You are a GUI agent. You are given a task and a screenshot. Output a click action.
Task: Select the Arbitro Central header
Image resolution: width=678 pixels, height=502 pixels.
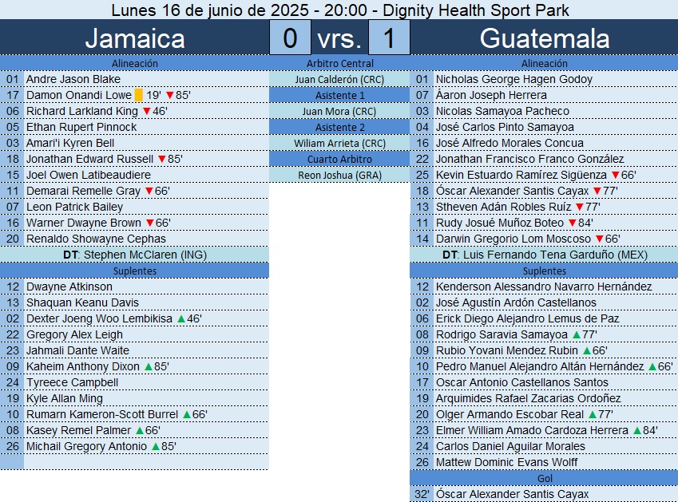[x=339, y=64]
